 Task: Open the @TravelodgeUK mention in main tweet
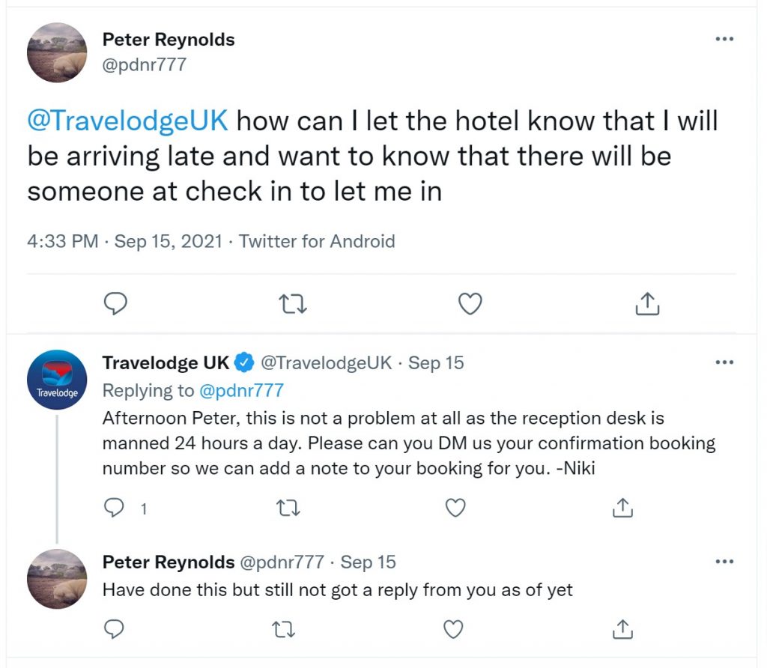[x=127, y=121]
